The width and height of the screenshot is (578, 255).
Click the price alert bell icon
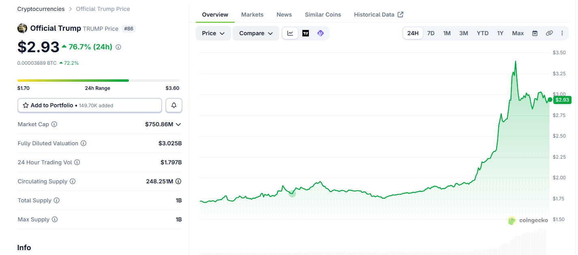click(x=174, y=105)
